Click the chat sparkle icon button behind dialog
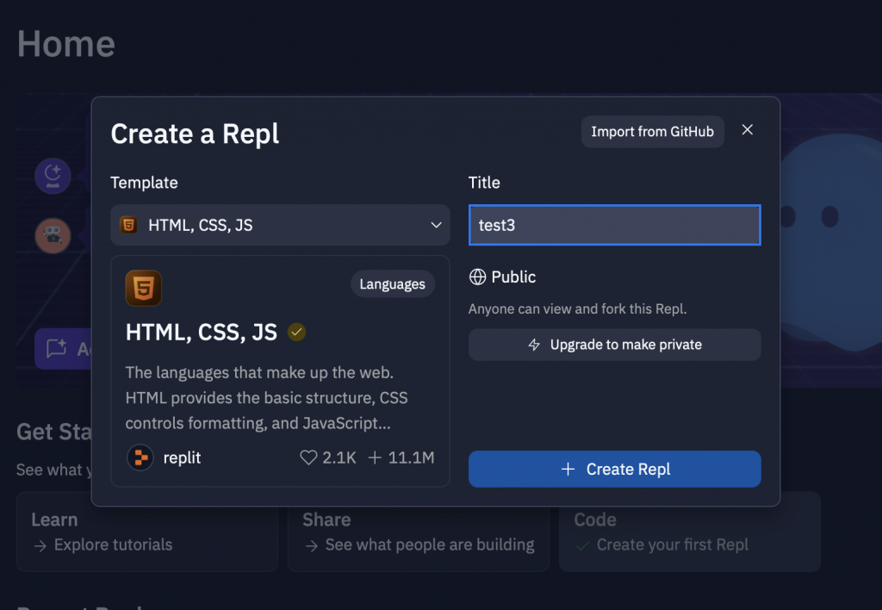Viewport: 882px width, 610px height. [56, 348]
